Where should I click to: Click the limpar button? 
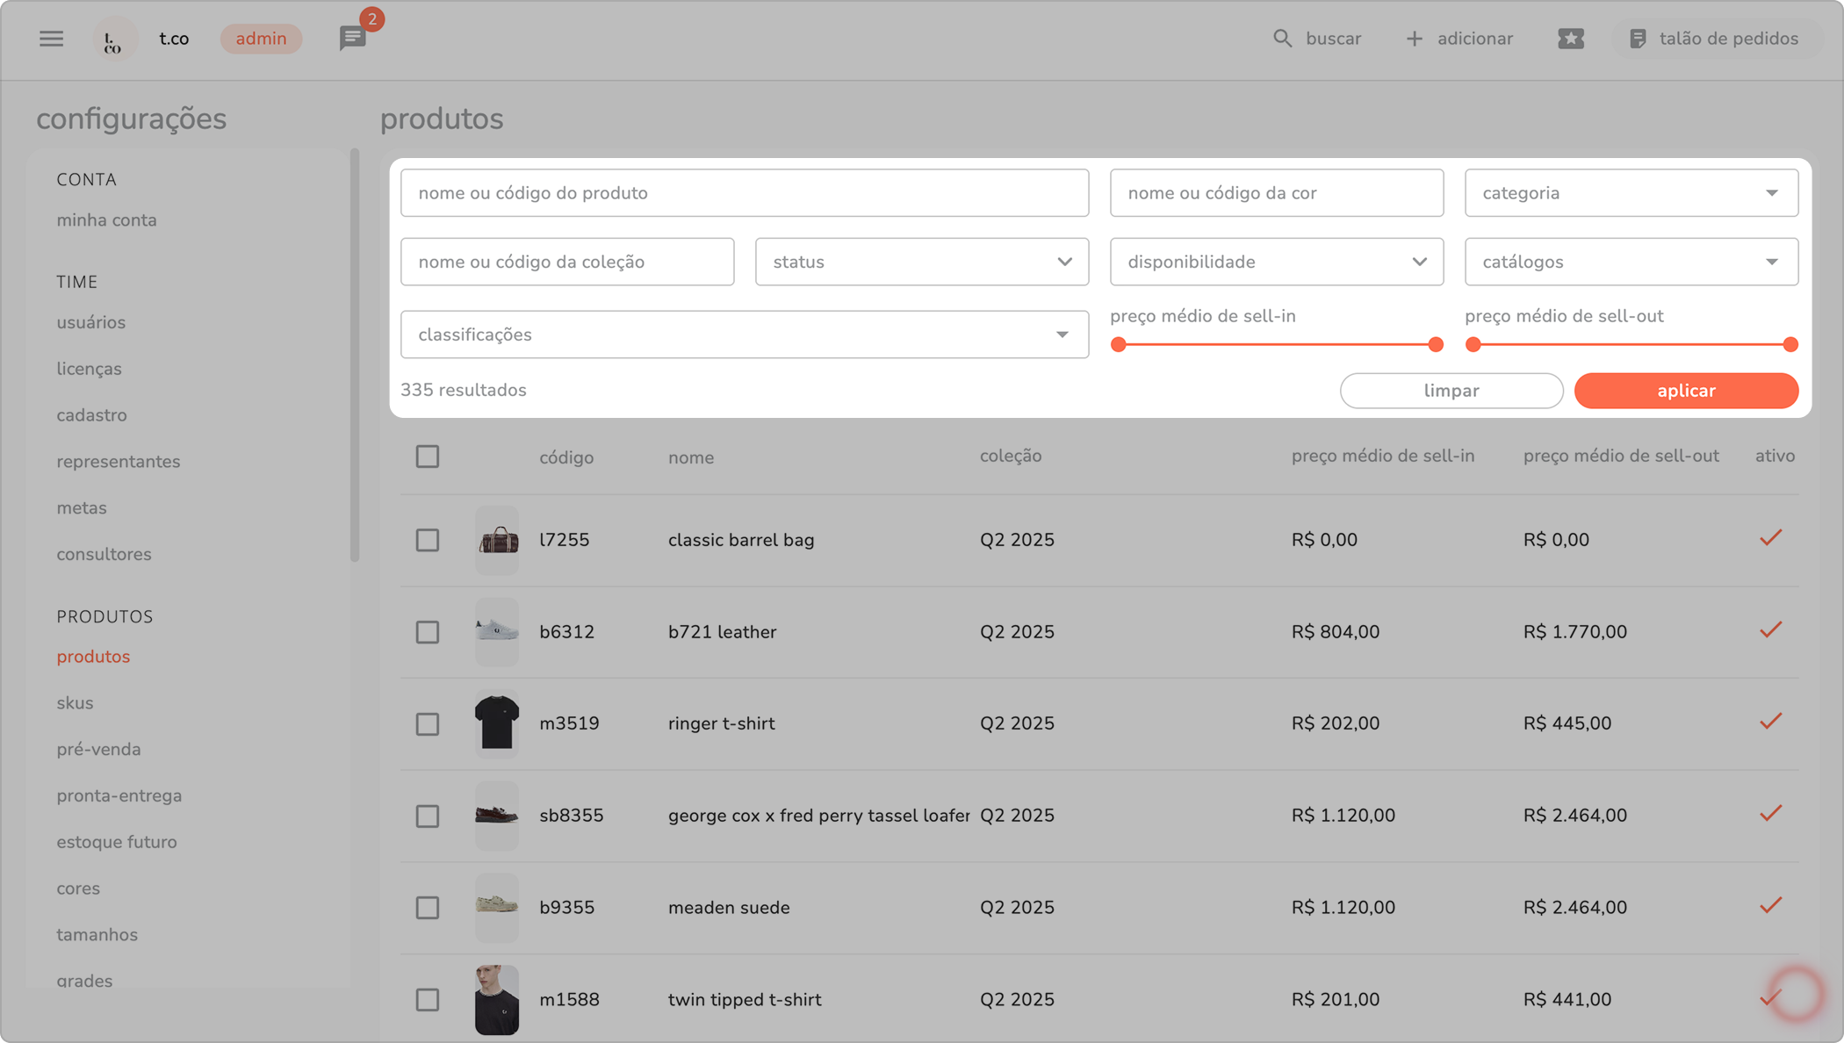(x=1451, y=391)
